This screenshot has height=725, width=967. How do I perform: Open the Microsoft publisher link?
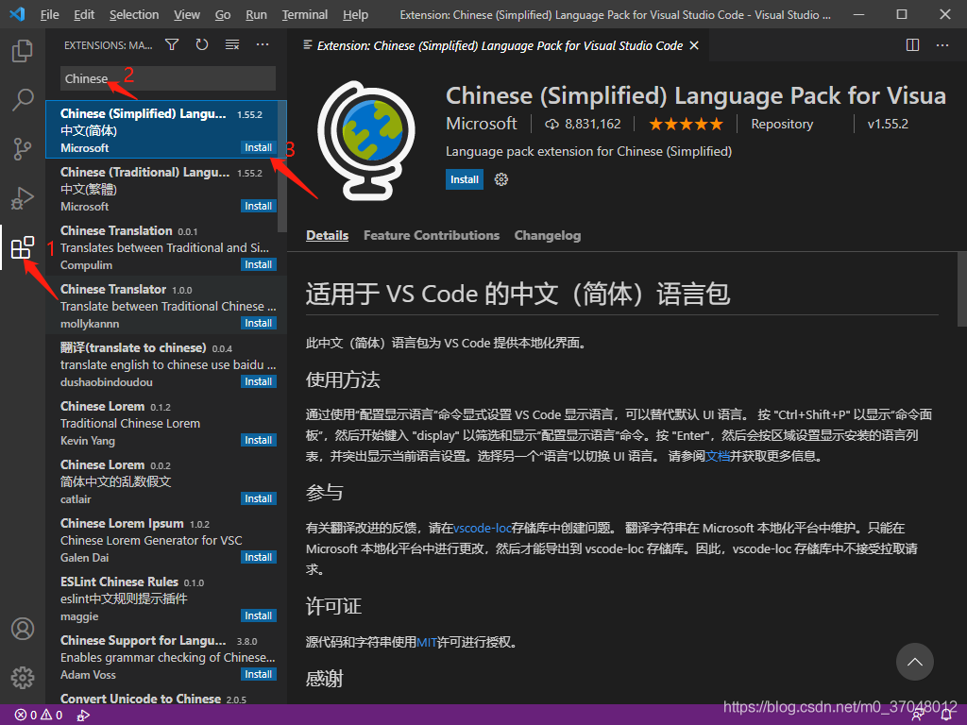pos(482,124)
